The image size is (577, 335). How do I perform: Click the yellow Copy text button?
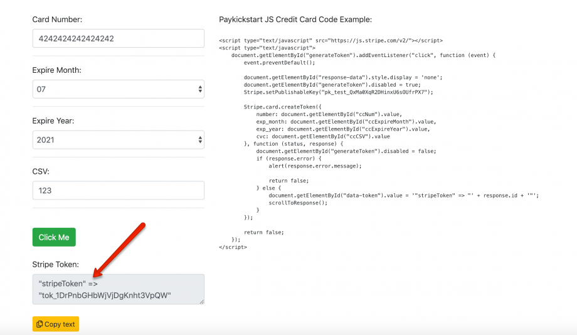(56, 324)
